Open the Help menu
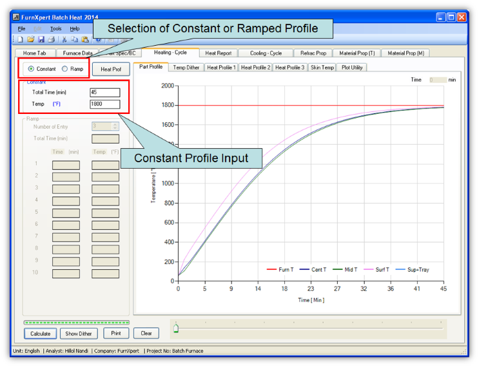Image resolution: width=479 pixels, height=367 pixels. coord(75,29)
